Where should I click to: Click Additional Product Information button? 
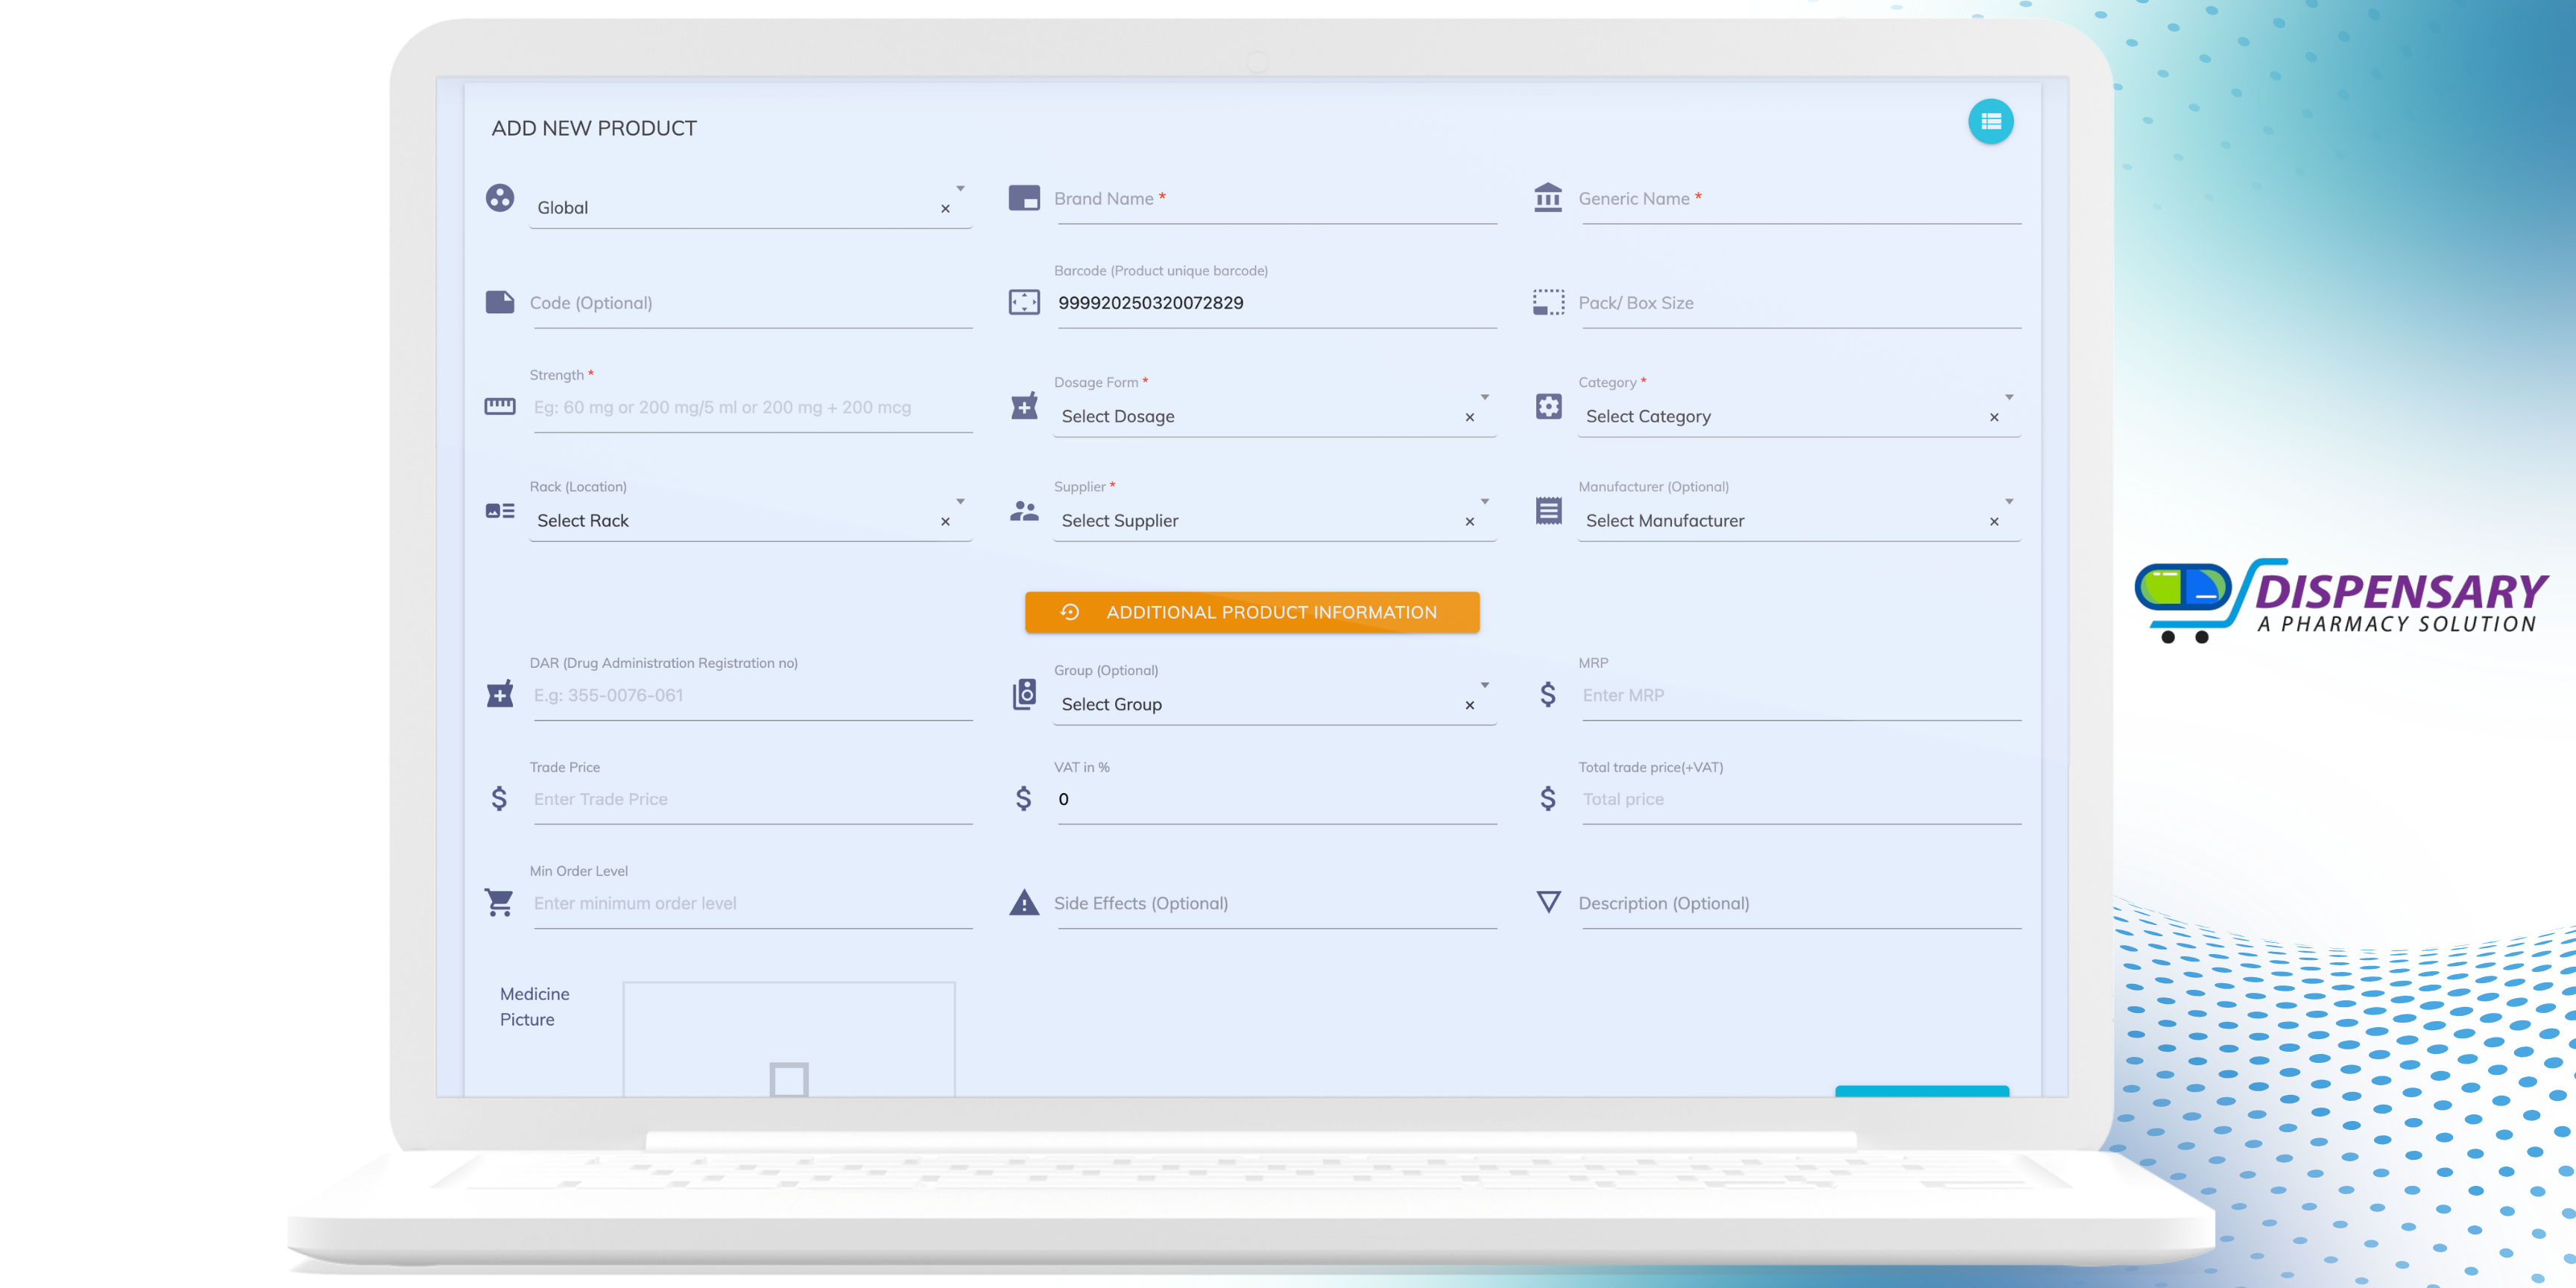(x=1252, y=612)
